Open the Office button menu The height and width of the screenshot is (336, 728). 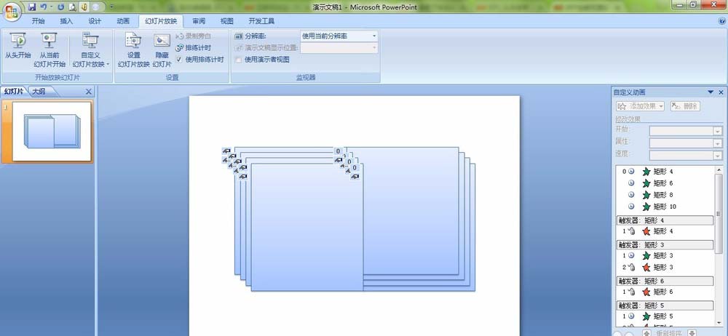coord(11,10)
